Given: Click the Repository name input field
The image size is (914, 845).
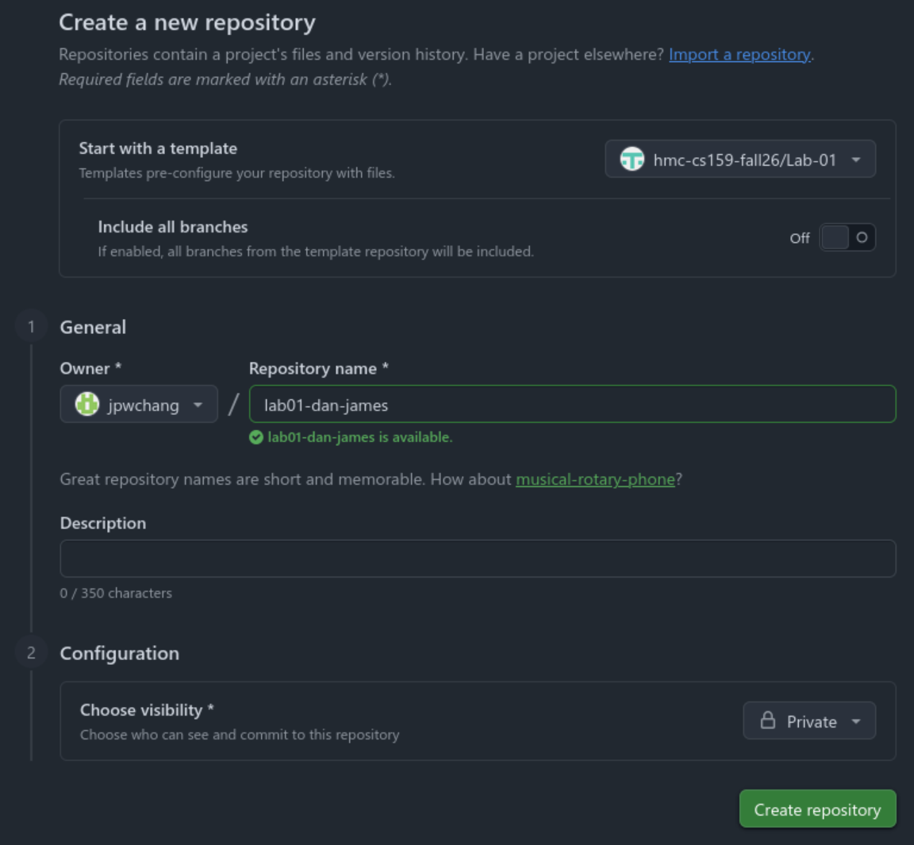Looking at the screenshot, I should [x=572, y=404].
